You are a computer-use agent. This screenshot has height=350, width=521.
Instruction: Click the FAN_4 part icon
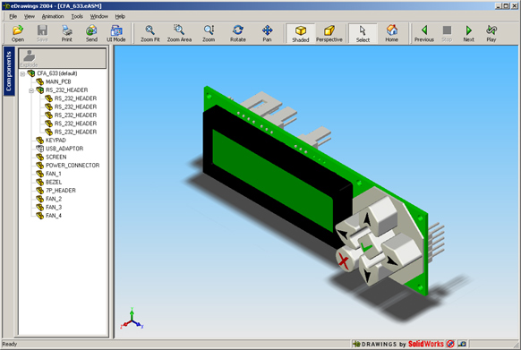(x=40, y=216)
